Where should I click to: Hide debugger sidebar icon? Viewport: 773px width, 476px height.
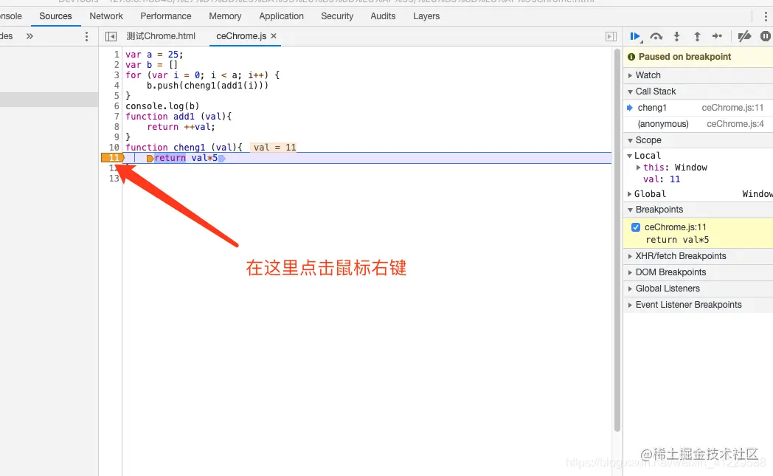pyautogui.click(x=611, y=36)
